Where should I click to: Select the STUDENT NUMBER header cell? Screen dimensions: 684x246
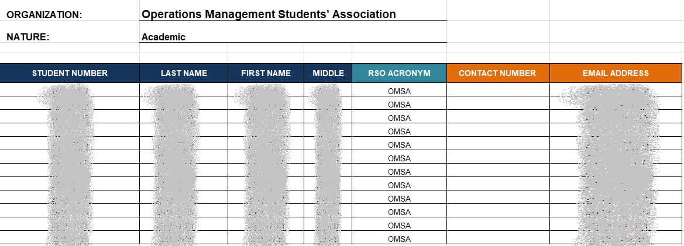70,73
